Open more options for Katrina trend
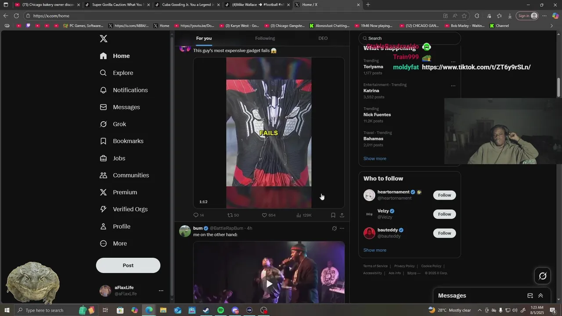This screenshot has height=316, width=562. point(453,86)
